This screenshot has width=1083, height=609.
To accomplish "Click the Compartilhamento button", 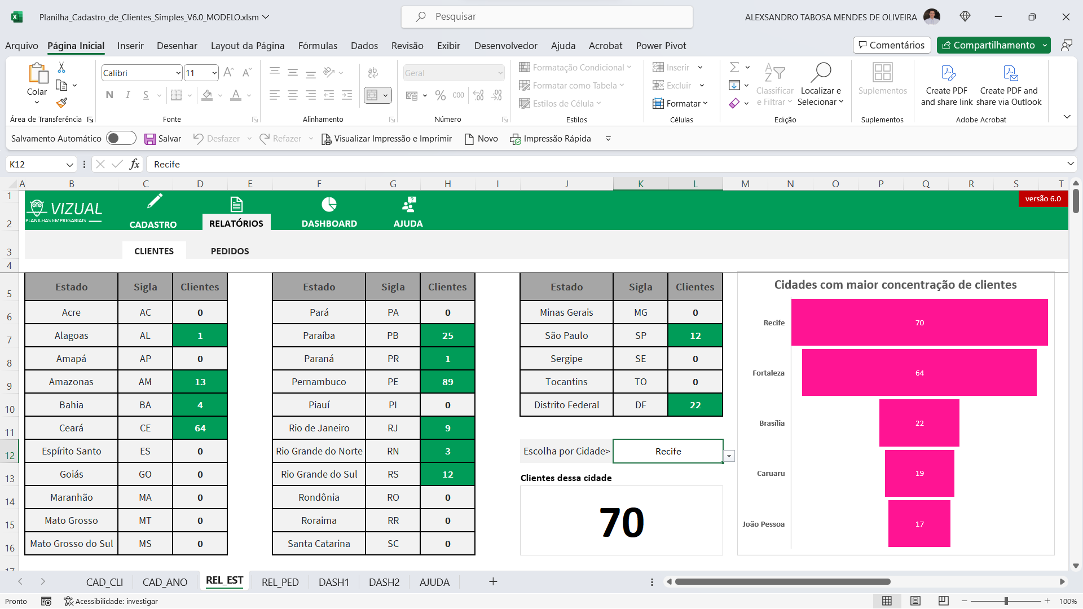I will (988, 45).
